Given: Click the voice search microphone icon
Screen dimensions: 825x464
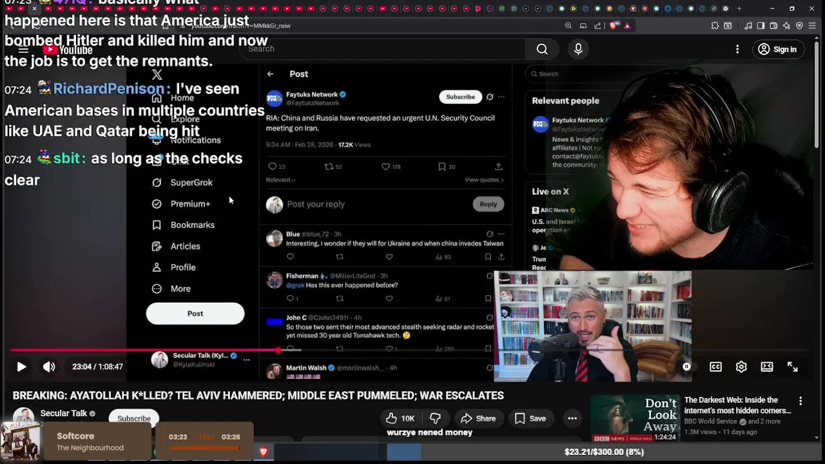Looking at the screenshot, I should click(x=578, y=49).
